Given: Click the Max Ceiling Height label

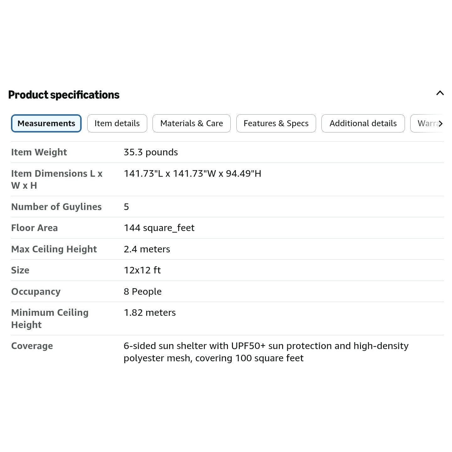Looking at the screenshot, I should click(54, 249).
